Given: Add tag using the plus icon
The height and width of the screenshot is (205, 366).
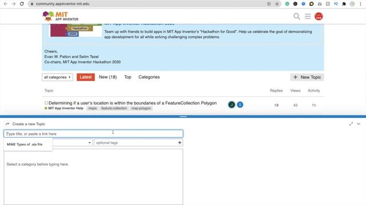Looking at the screenshot, I should pyautogui.click(x=180, y=142).
